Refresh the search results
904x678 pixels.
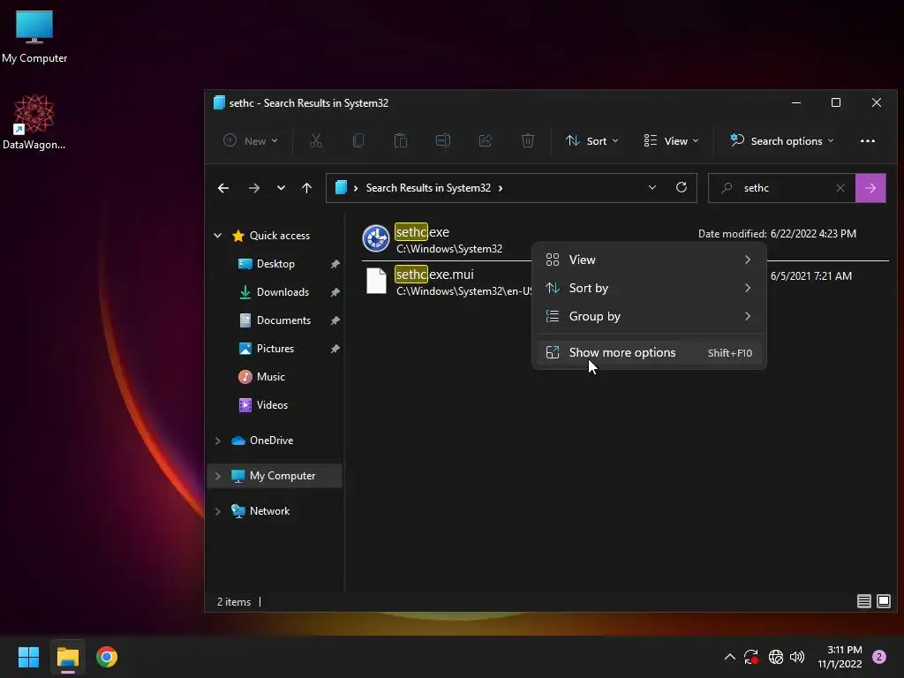coord(682,187)
